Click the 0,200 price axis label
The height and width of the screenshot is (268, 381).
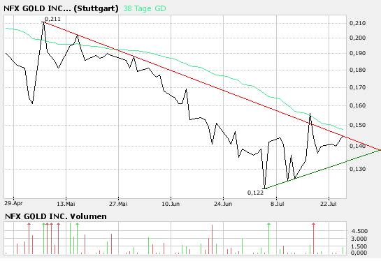(357, 38)
